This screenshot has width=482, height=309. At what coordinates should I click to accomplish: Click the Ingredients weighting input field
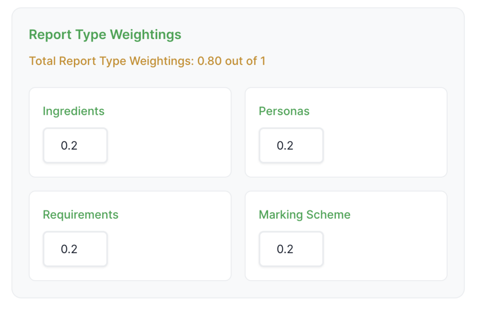75,146
